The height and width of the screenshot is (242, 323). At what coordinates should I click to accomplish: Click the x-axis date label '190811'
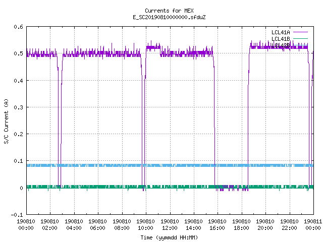click(313, 221)
